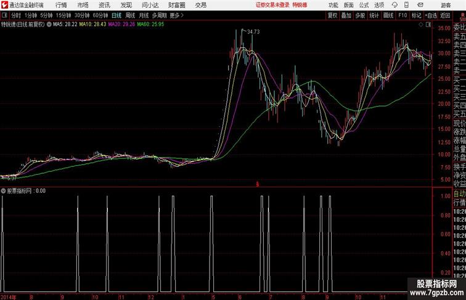The width and height of the screenshot is (466, 300).
Task: Expand the main chart indicator dropdown arrow
Action: click(x=49, y=25)
